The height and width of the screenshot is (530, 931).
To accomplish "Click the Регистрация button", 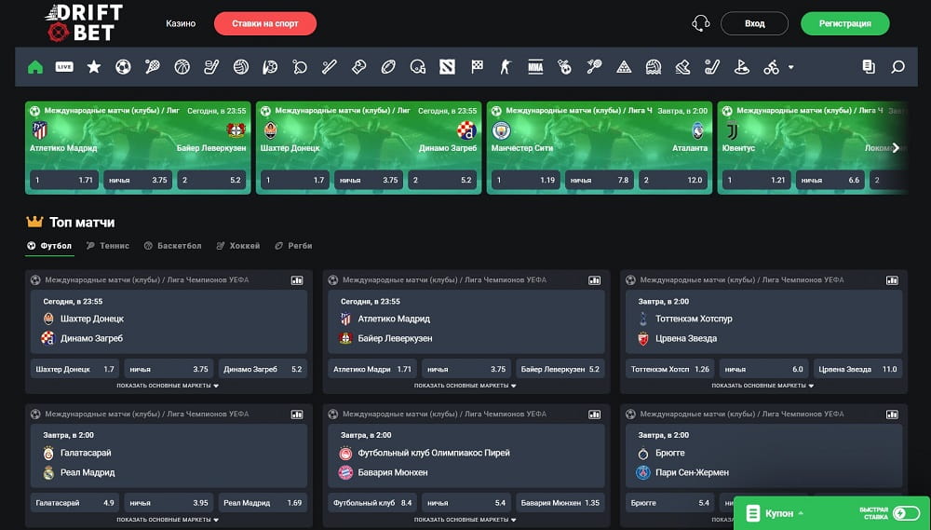I will tap(844, 23).
